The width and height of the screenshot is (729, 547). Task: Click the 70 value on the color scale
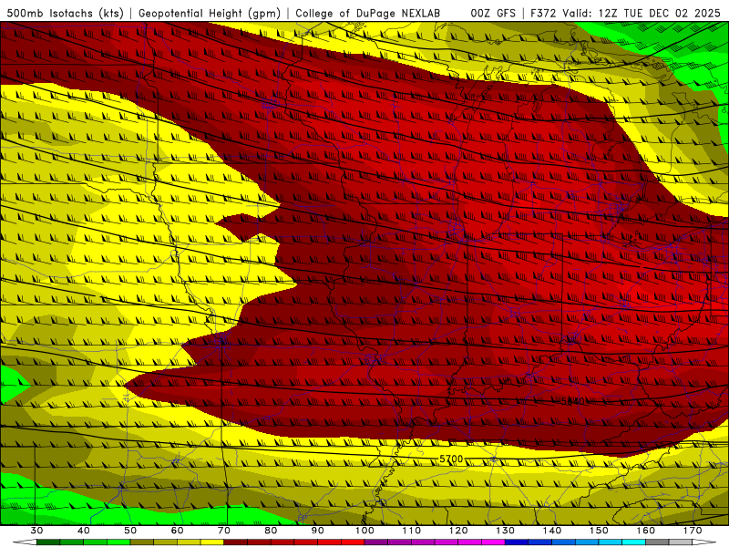224,531
